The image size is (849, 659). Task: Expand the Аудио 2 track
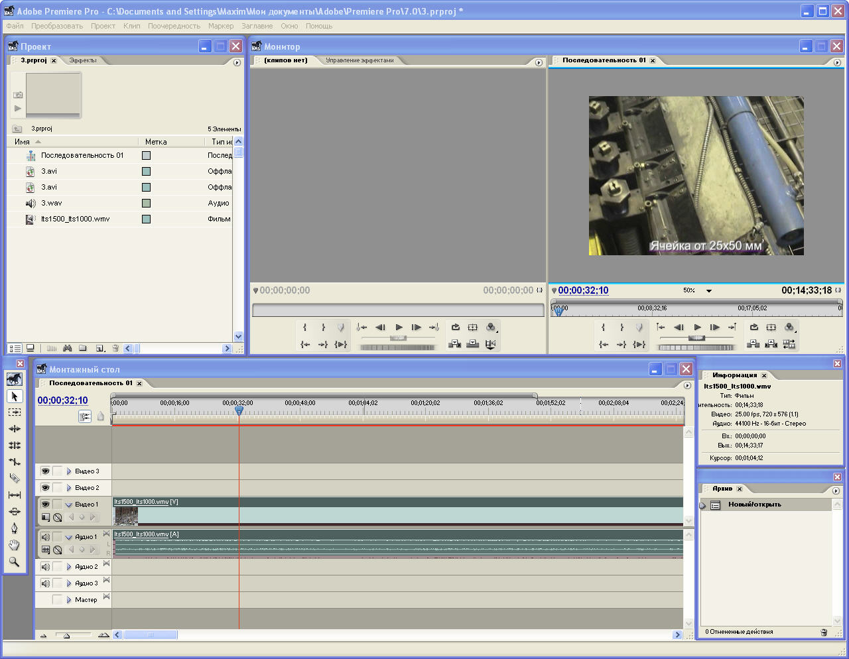click(68, 567)
